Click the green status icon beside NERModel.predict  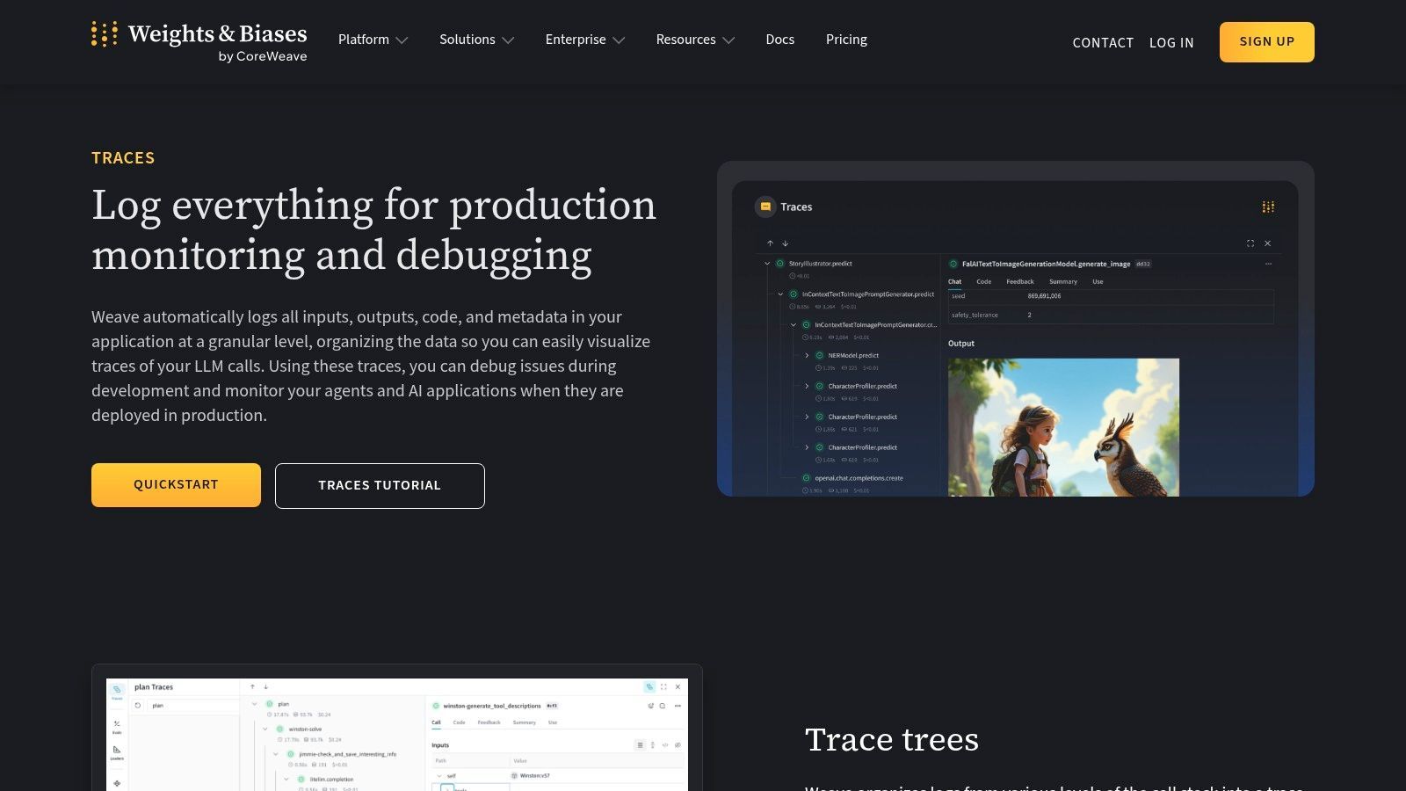(819, 356)
